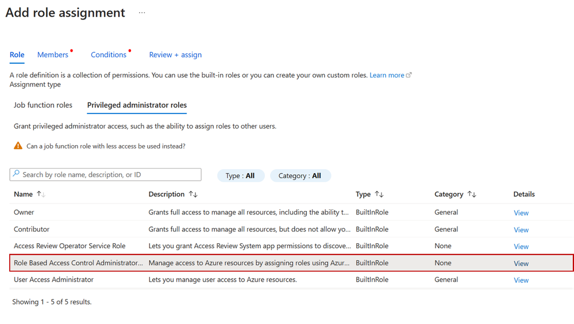Select Access Review Operator Service Role row
Viewport: 574px width, 324px height.
point(70,246)
